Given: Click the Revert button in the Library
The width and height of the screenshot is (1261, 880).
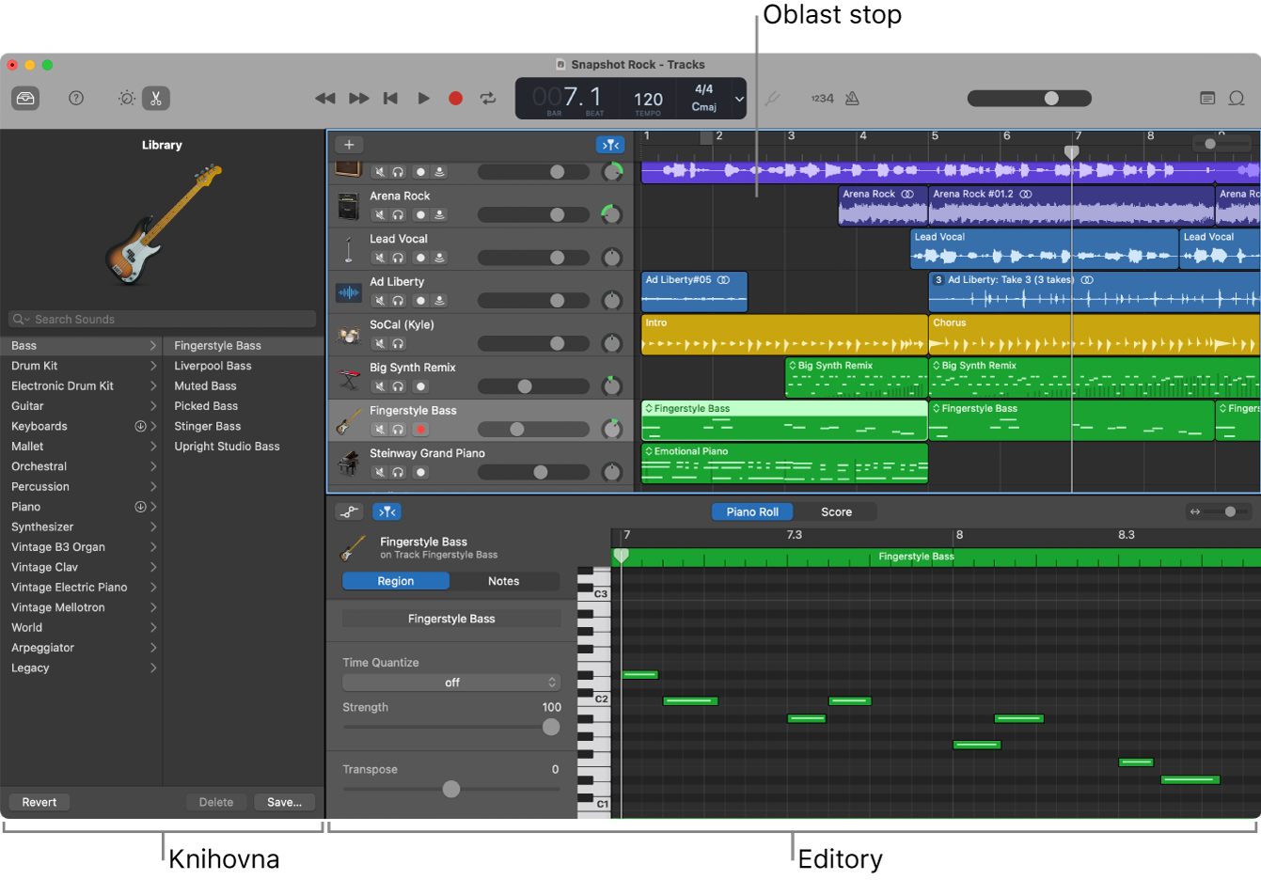Looking at the screenshot, I should pyautogui.click(x=39, y=802).
